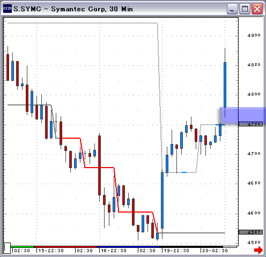Click the blue session segment on time bar
This screenshot has height=257, width=266.
[128, 247]
